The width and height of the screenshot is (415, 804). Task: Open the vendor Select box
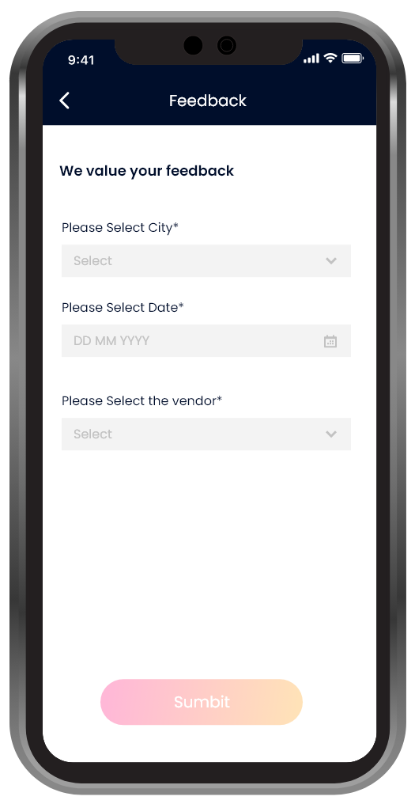[206, 434]
